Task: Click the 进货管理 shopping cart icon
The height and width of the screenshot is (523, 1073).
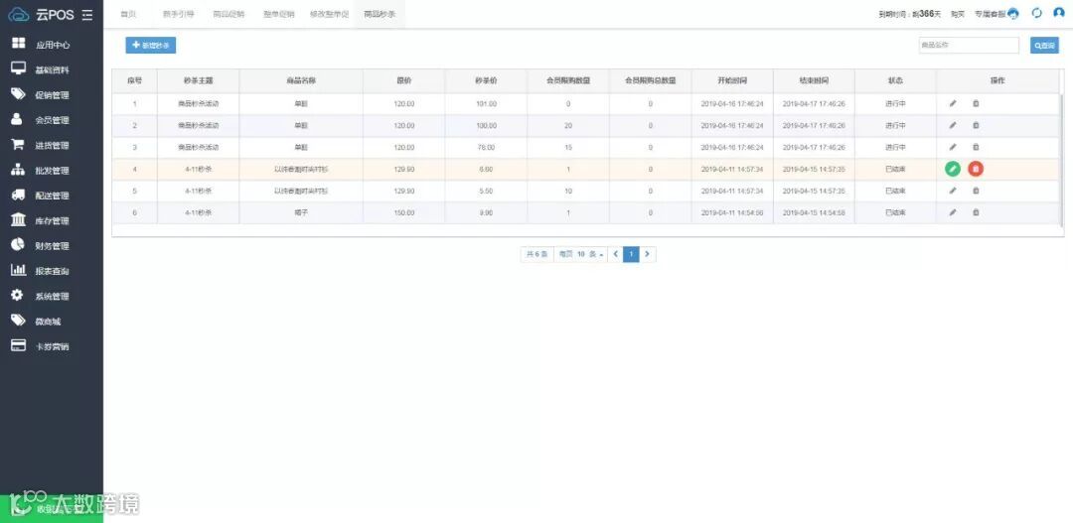Action: click(19, 145)
